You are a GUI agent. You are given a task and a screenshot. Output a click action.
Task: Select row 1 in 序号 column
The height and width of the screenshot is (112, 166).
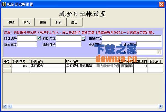point(7,66)
